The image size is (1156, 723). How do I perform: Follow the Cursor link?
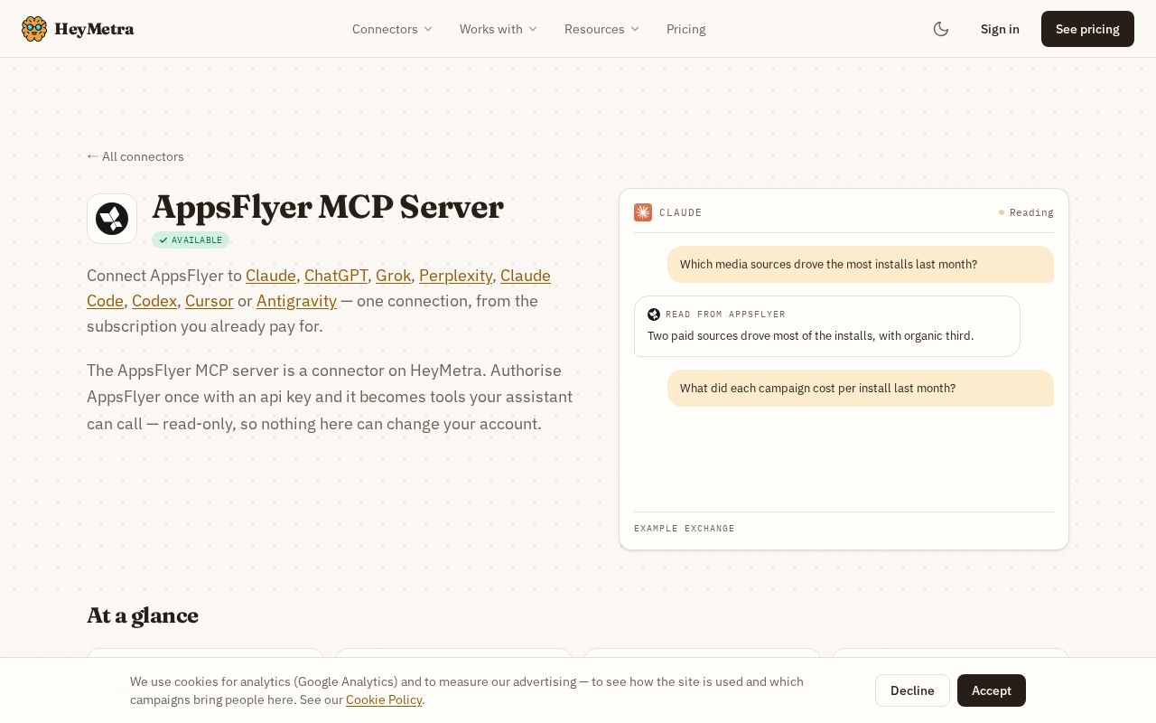210,301
